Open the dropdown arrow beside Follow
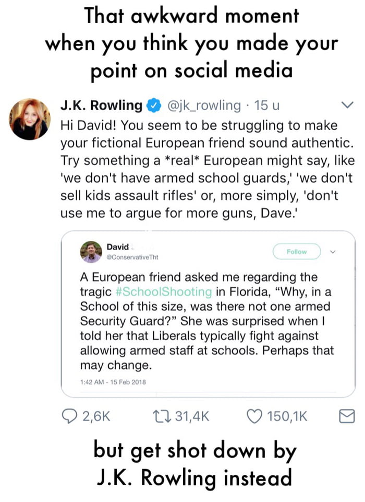This screenshot has width=365, height=502. tap(334, 252)
